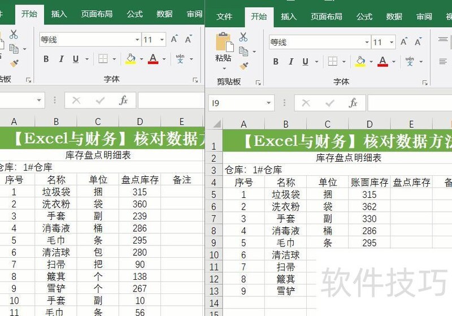Click Insert Function fx in left window
This screenshot has width=452, height=316.
click(x=123, y=100)
